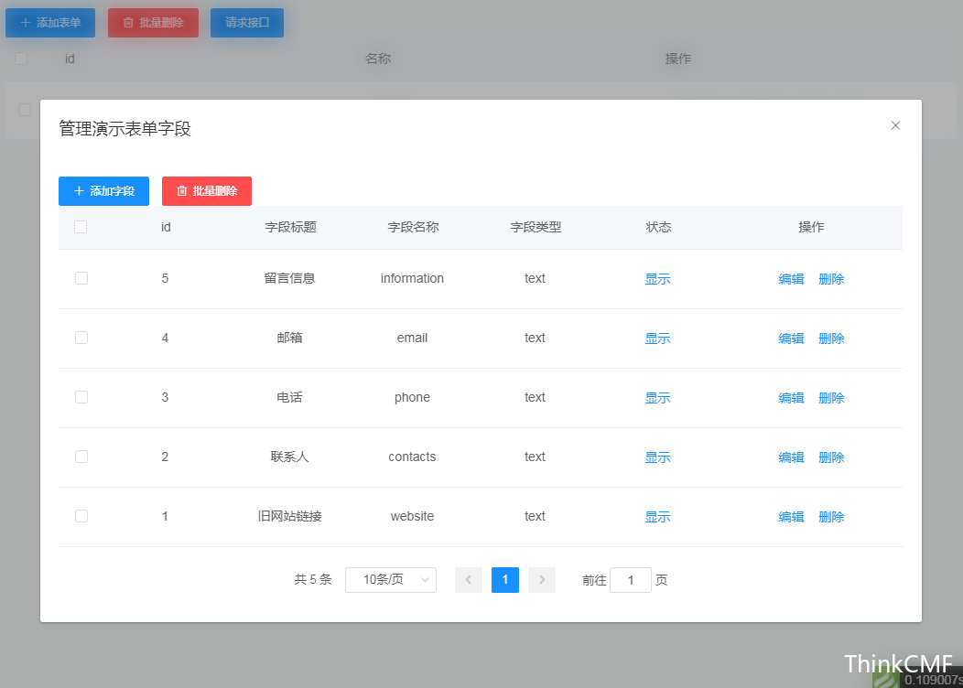Close the field management dialog

[x=895, y=125]
